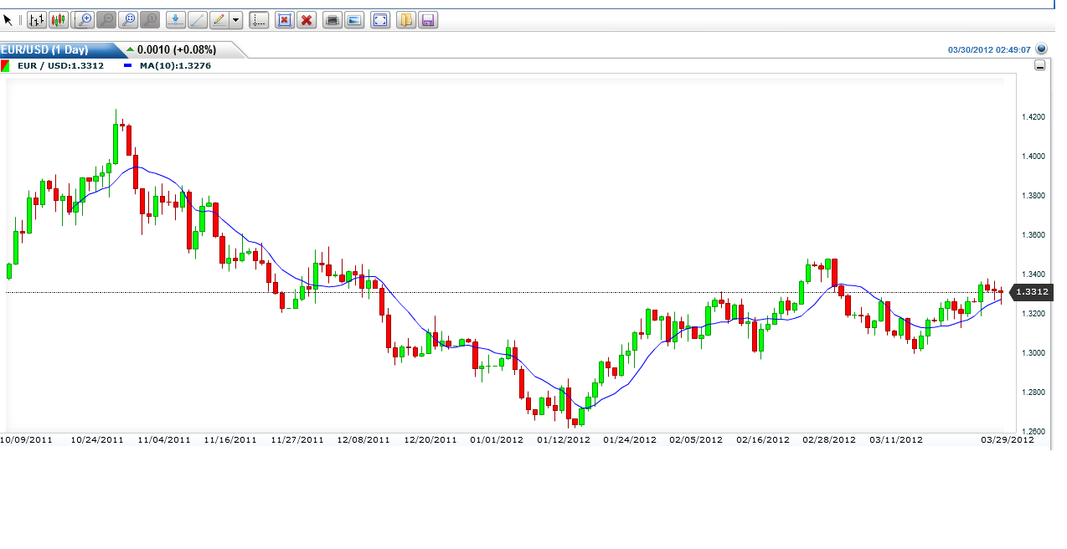Click the 1.2600 price axis label
Screen dimensions: 1067x549
(x=1033, y=432)
